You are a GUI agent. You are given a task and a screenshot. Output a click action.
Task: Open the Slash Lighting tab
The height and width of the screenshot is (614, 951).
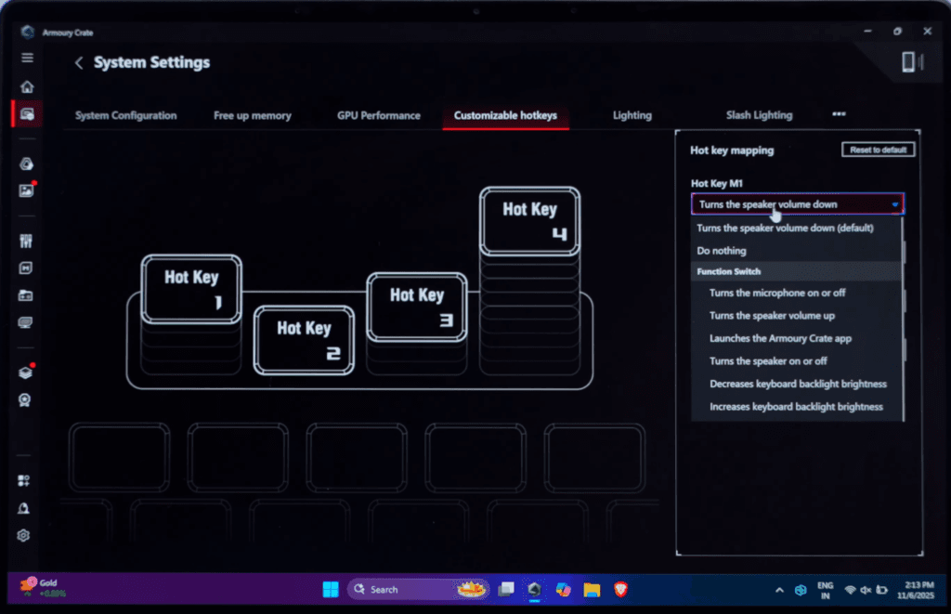click(x=759, y=115)
